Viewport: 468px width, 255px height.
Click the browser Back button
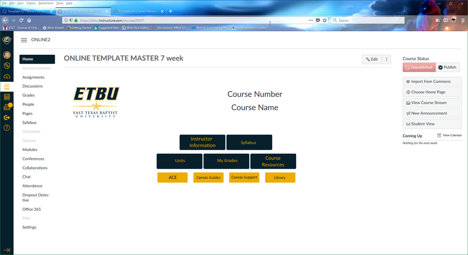pyautogui.click(x=5, y=20)
